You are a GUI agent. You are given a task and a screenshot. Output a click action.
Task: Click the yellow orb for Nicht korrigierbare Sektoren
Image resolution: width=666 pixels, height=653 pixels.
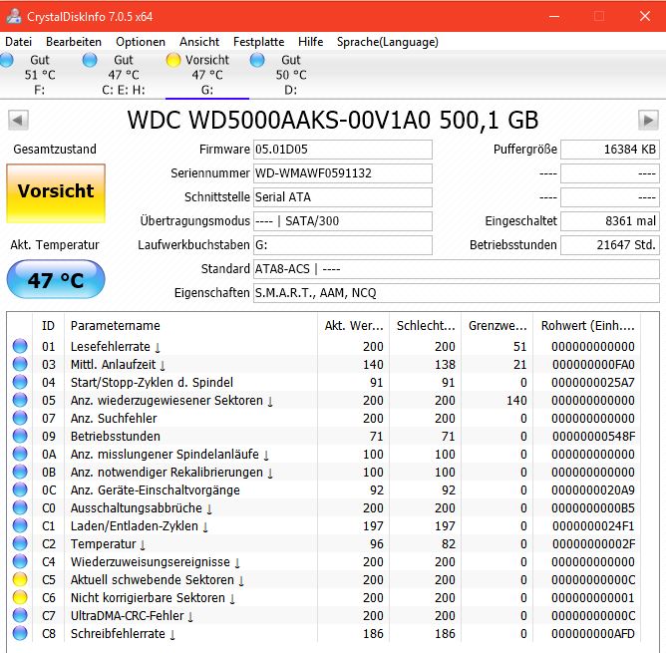(x=20, y=597)
